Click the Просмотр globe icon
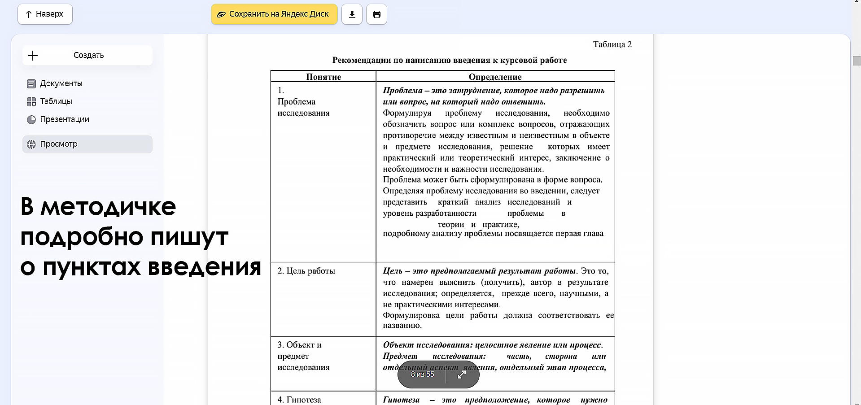The height and width of the screenshot is (405, 861). coord(31,144)
